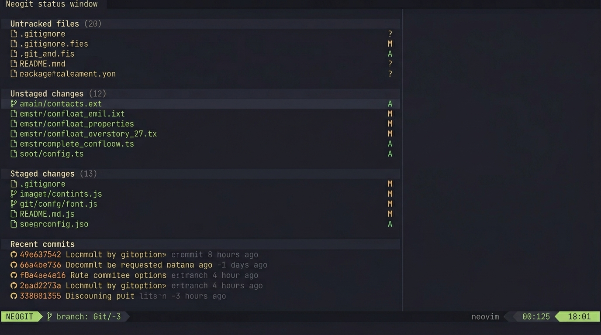The height and width of the screenshot is (335, 601).
Task: Click the Discouning puit commit message
Action: coord(100,296)
